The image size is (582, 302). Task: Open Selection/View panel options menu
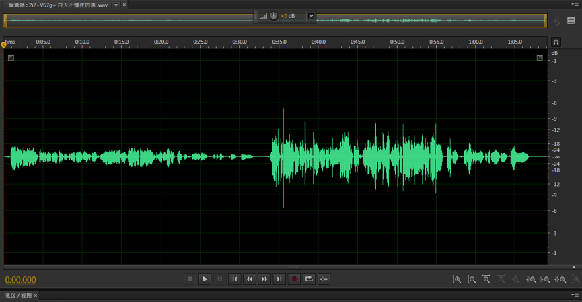click(575, 295)
